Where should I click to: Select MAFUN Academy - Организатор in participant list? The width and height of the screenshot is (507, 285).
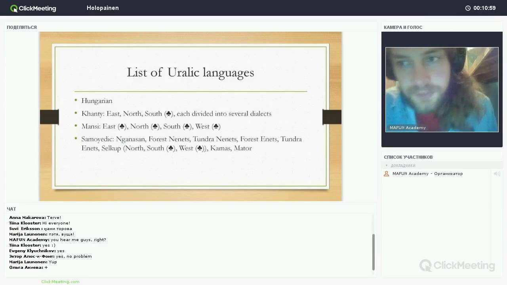(427, 173)
